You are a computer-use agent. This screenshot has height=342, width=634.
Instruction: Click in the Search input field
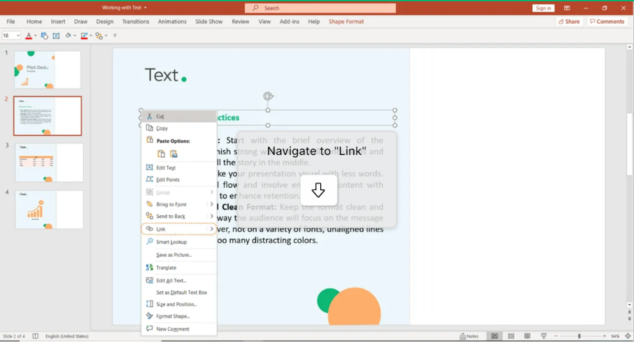[x=320, y=8]
